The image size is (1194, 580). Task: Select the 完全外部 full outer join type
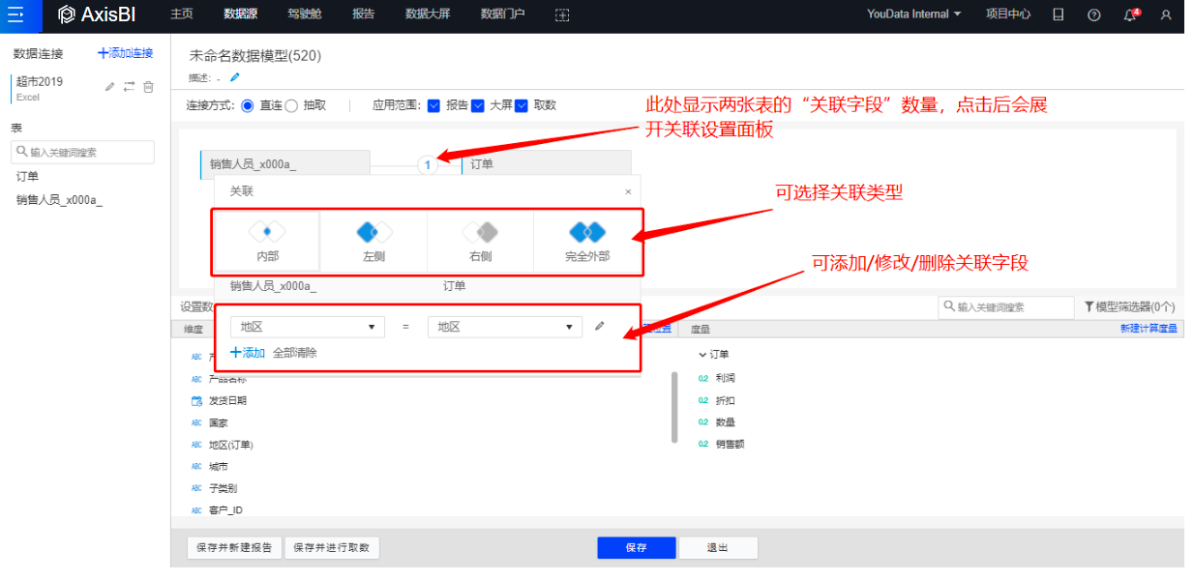tap(586, 240)
